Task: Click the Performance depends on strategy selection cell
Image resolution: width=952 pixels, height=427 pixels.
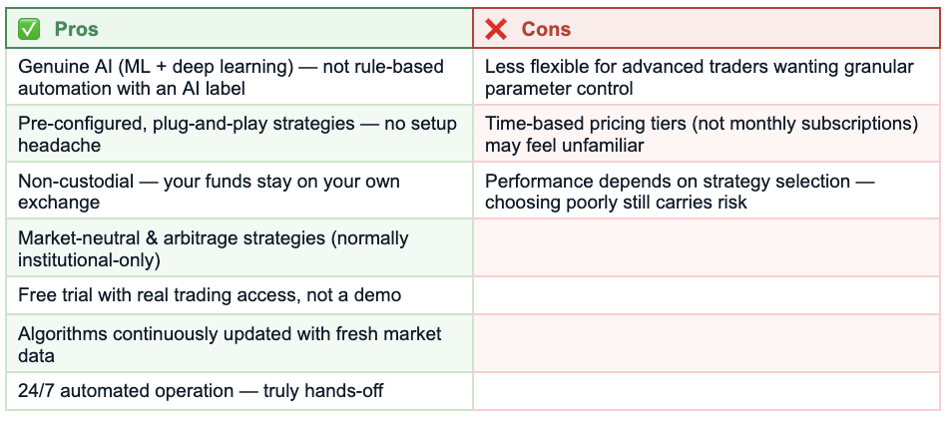Action: [707, 191]
